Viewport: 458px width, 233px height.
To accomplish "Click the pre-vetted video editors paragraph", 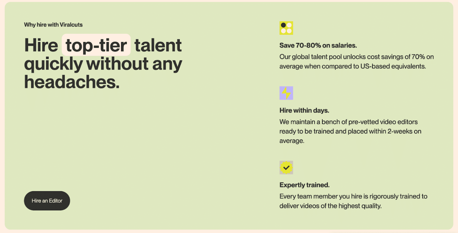I will click(350, 131).
